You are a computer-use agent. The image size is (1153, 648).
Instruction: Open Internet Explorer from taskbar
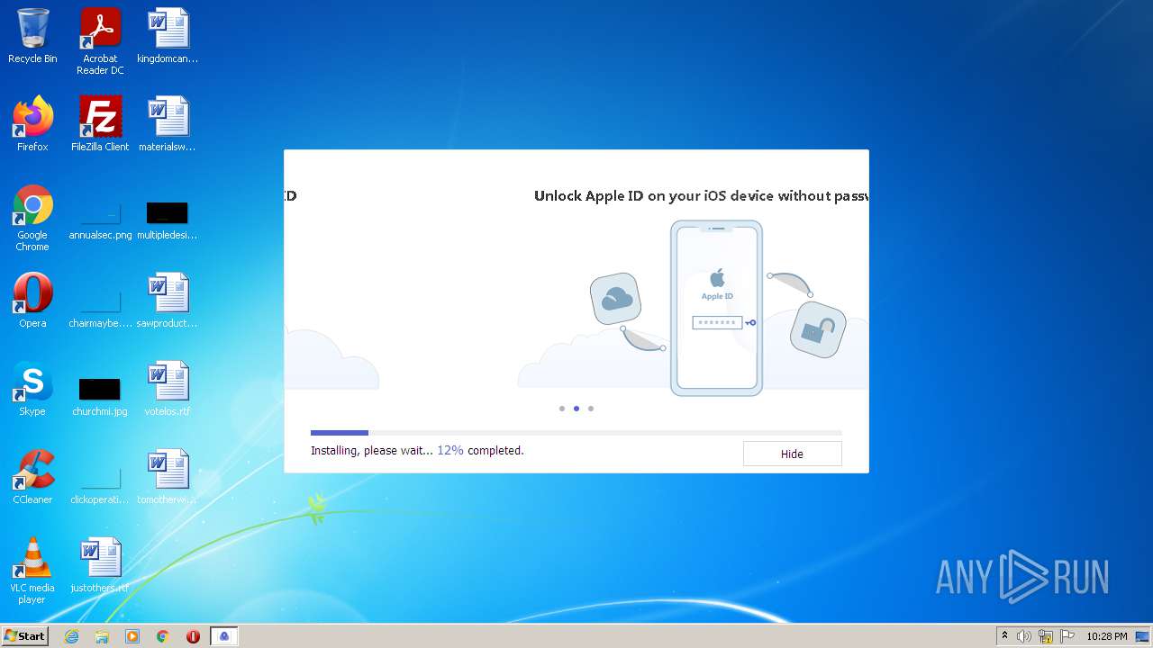72,636
